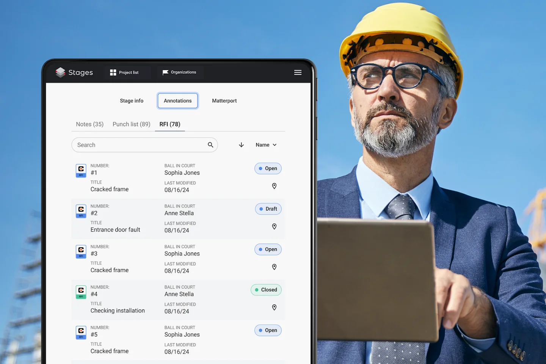The width and height of the screenshot is (546, 364).
Task: Click Sophia Jones in RFI #1 row
Action: tap(182, 173)
